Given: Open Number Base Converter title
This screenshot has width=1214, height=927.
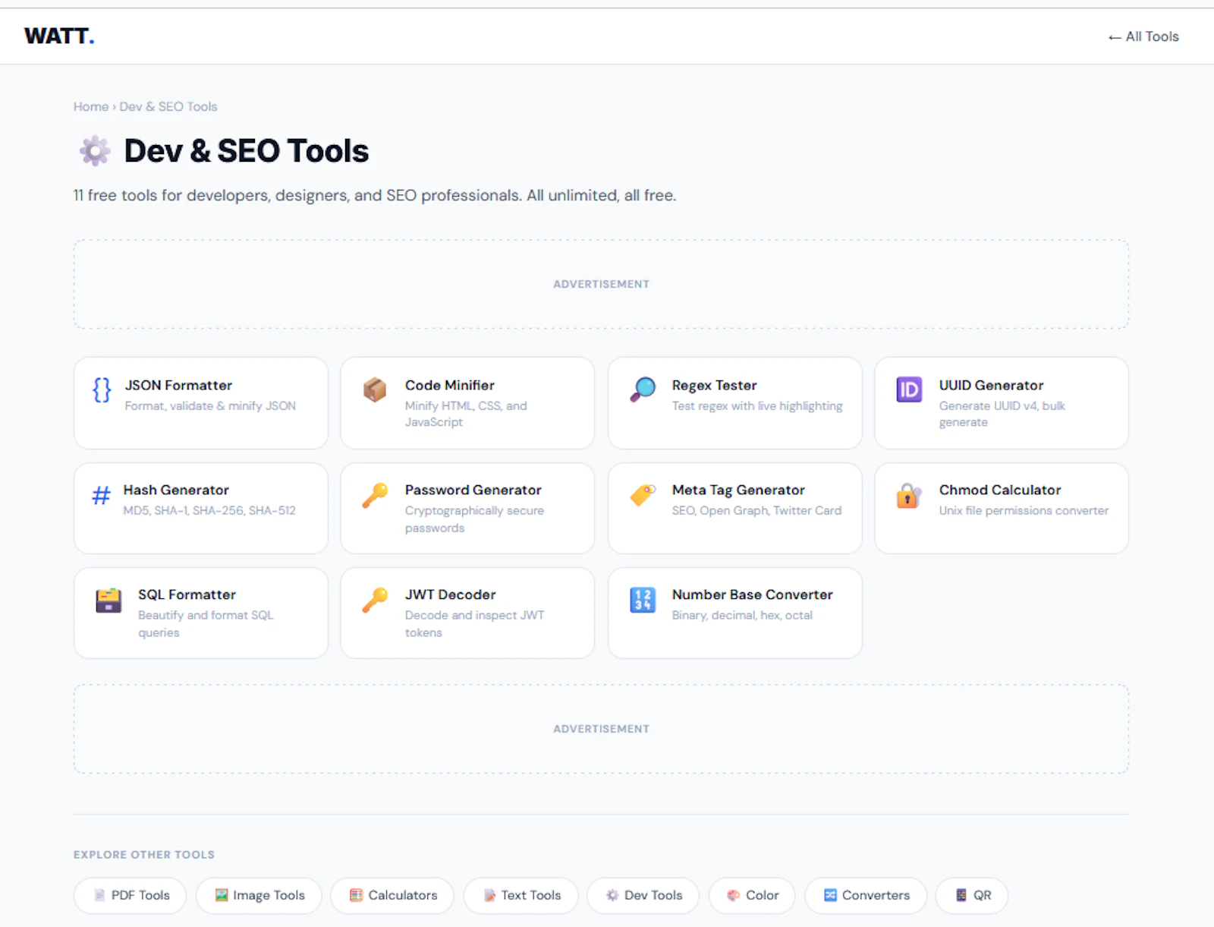Looking at the screenshot, I should pos(752,594).
